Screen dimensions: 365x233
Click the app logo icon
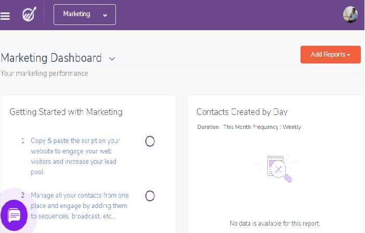[29, 15]
